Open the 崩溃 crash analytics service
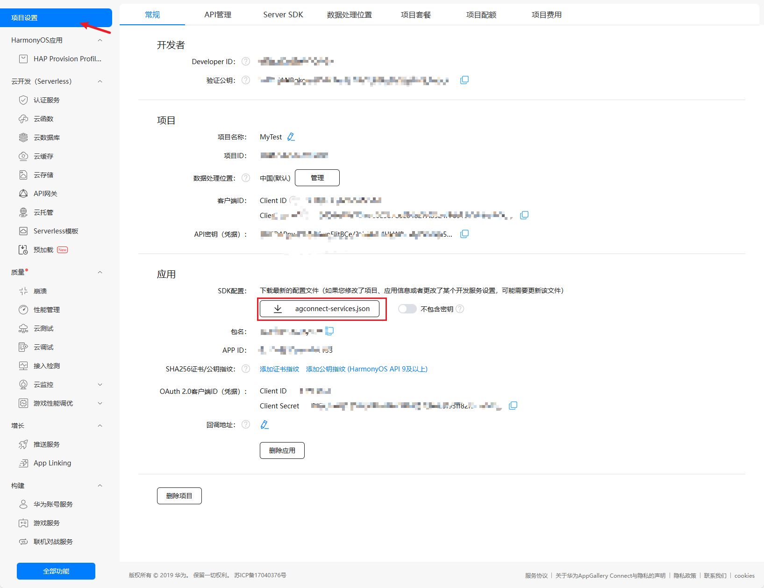Viewport: 764px width, 588px height. coord(40,290)
